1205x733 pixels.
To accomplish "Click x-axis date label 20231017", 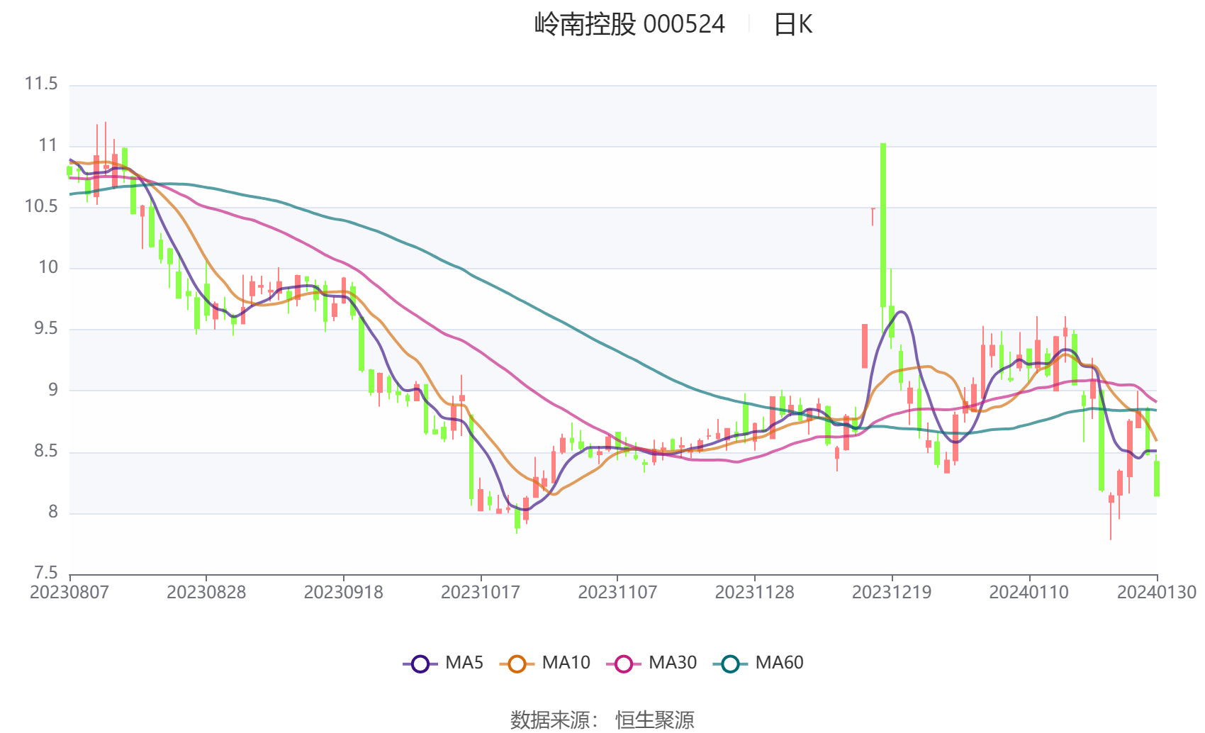I will [481, 592].
